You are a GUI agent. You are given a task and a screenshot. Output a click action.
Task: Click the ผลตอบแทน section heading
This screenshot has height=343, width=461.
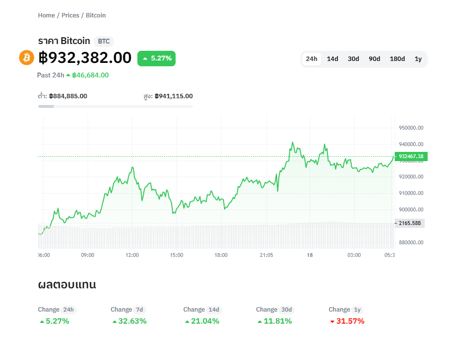coord(67,284)
